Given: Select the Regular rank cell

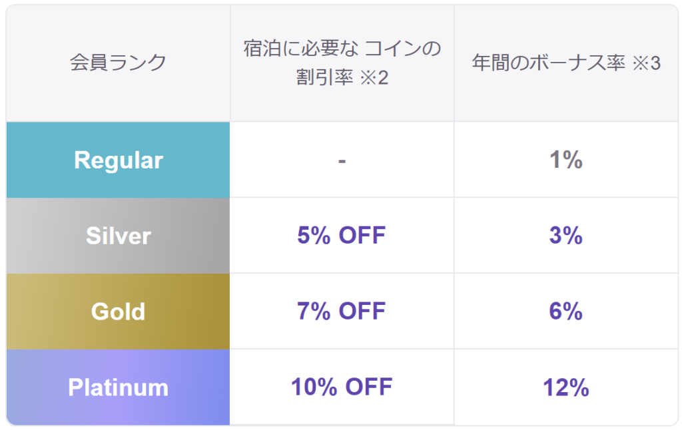Looking at the screenshot, I should [x=118, y=160].
